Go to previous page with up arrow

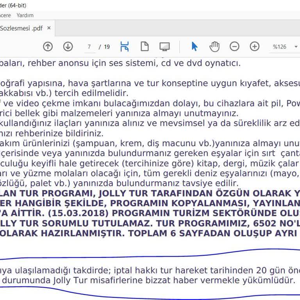(48, 46)
